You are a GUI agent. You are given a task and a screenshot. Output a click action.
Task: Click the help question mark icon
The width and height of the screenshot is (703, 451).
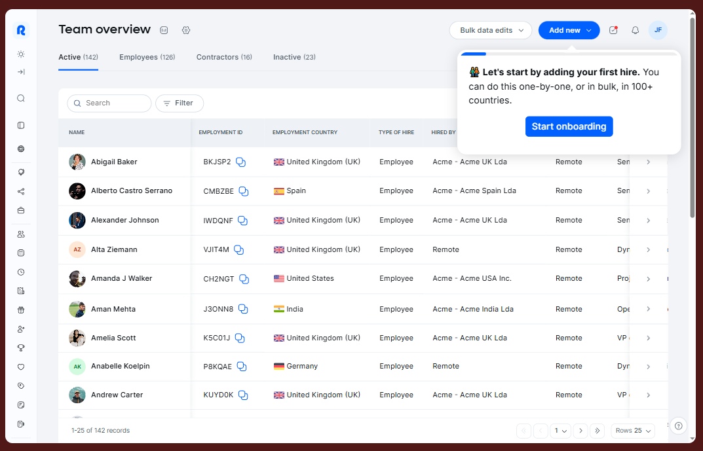tap(678, 425)
